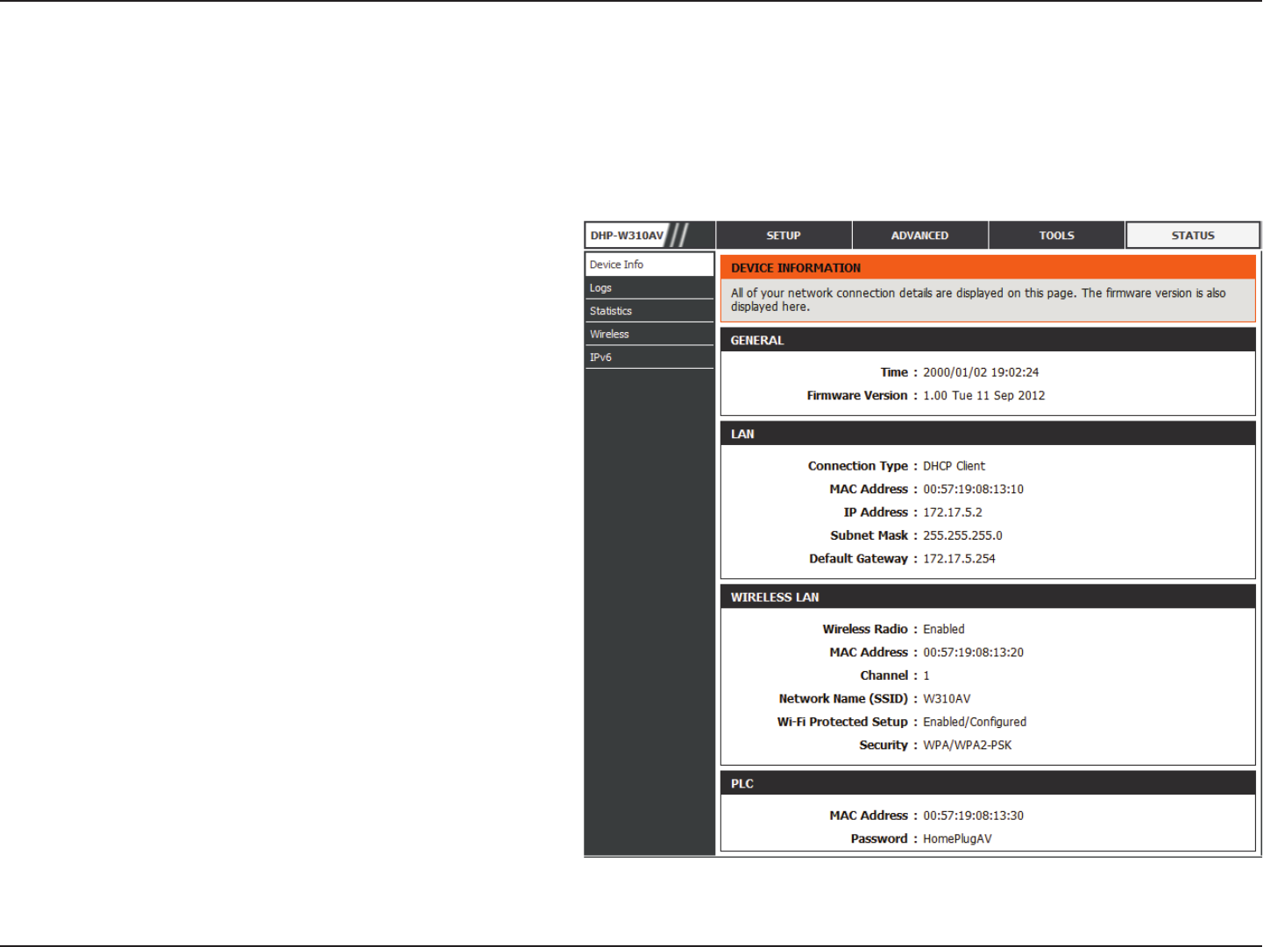
Task: Click the GENERAL section header
Action: 988,341
